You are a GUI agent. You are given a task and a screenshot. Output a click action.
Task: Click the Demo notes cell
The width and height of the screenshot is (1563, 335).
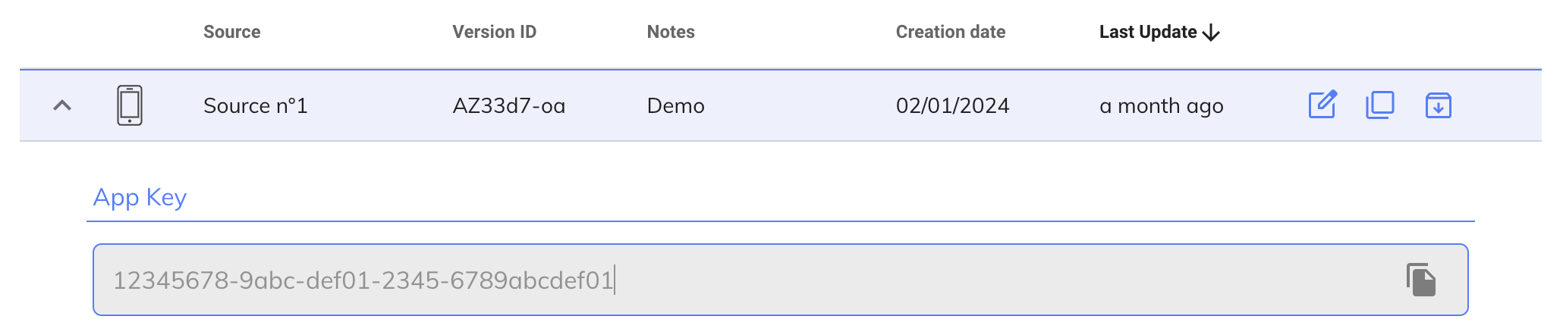[x=675, y=105]
